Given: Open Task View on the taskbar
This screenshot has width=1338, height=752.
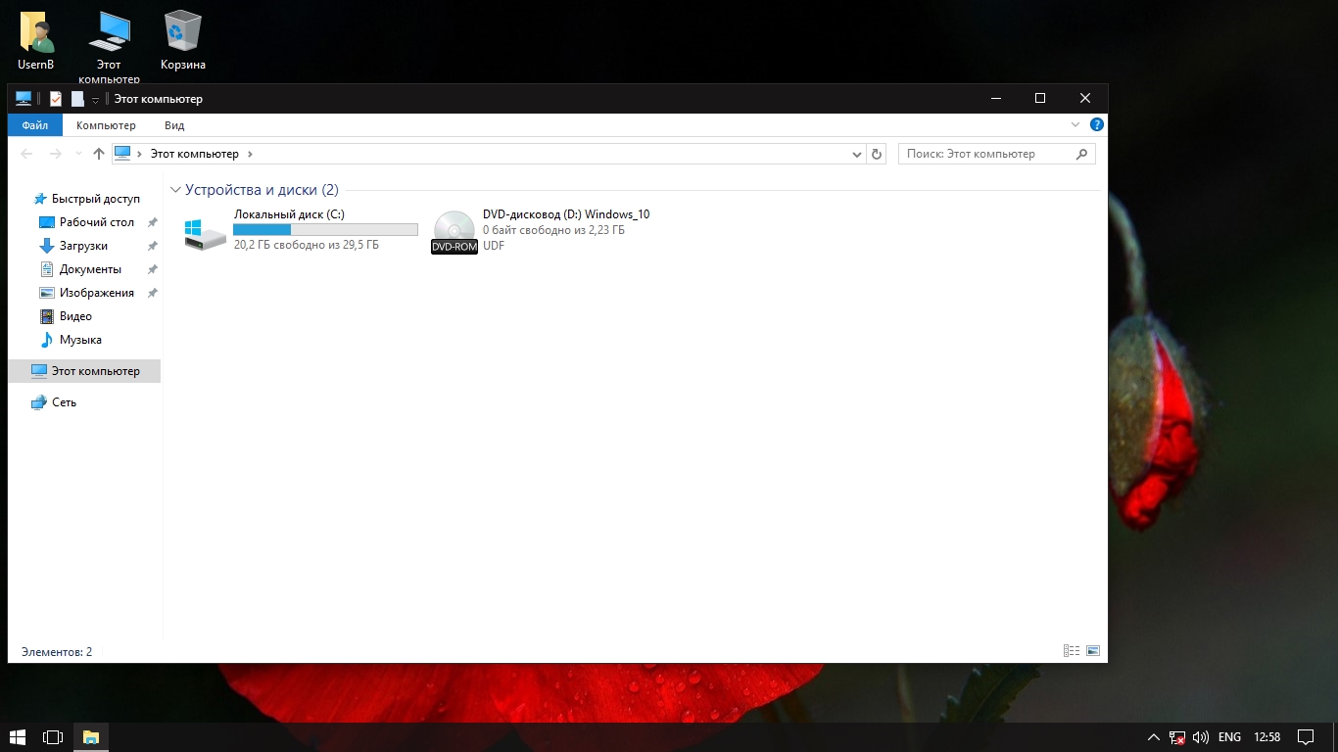Looking at the screenshot, I should click(x=53, y=736).
